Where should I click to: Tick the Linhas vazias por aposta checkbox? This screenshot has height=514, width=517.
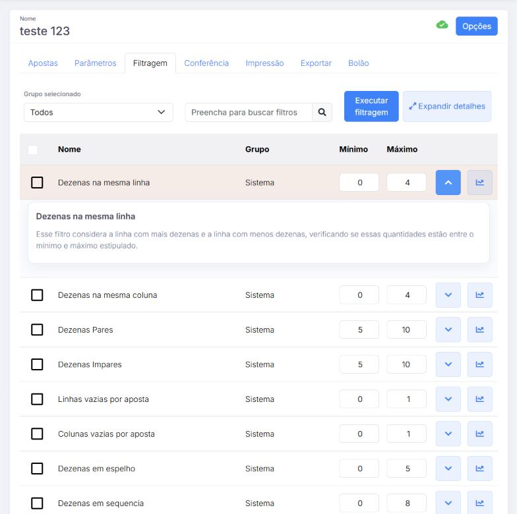tap(37, 399)
